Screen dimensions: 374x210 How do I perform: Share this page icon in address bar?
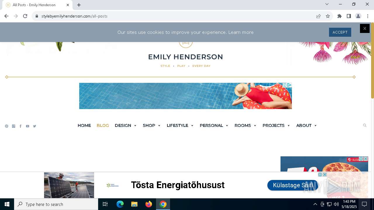[x=318, y=16]
